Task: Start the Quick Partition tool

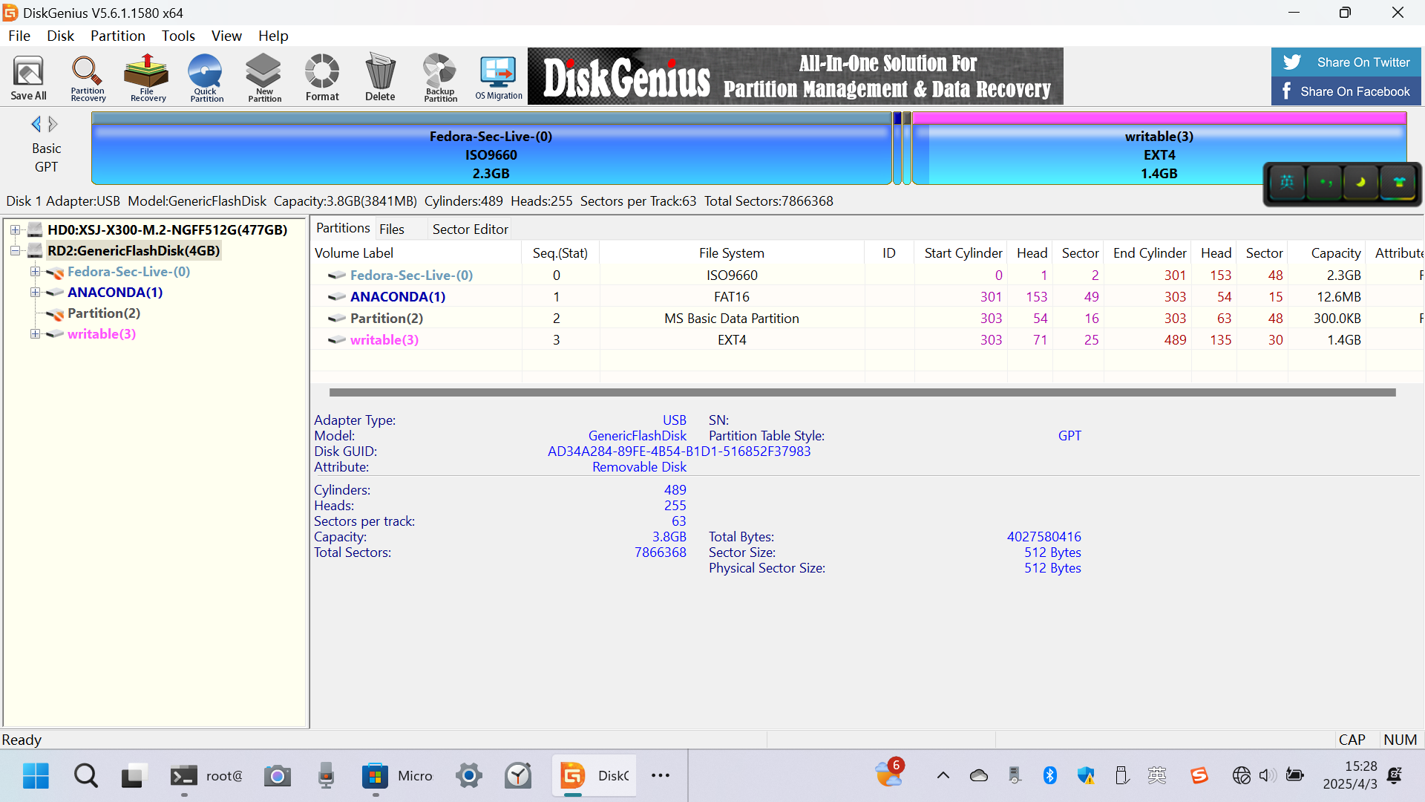Action: [206, 77]
